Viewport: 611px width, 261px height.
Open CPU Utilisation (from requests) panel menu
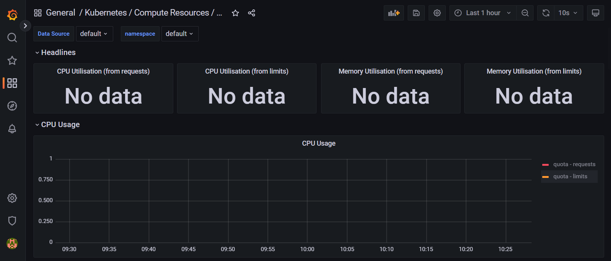click(103, 71)
